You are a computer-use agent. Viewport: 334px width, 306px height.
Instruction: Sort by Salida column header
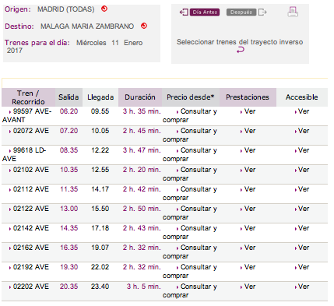click(x=69, y=97)
